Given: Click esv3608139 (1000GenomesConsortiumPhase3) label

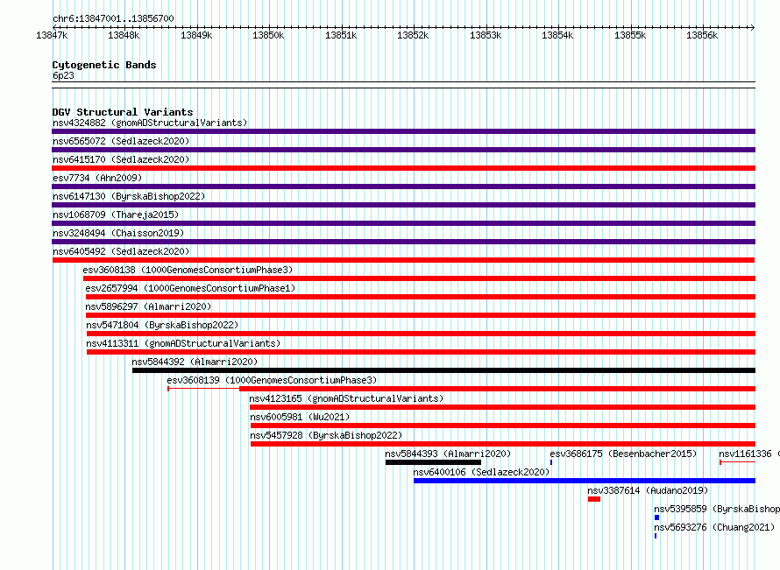Looking at the screenshot, I should click(272, 380).
